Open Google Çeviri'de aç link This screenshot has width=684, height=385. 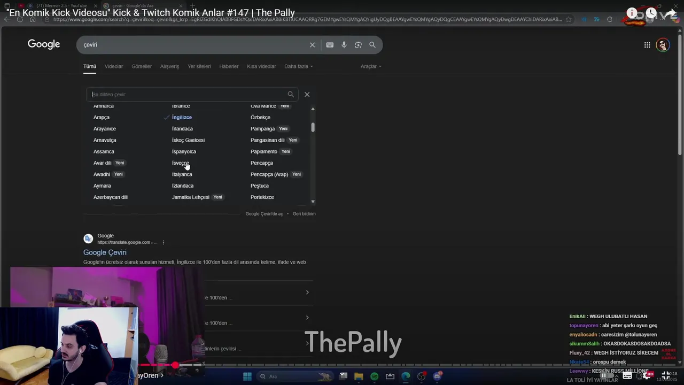[x=264, y=214]
